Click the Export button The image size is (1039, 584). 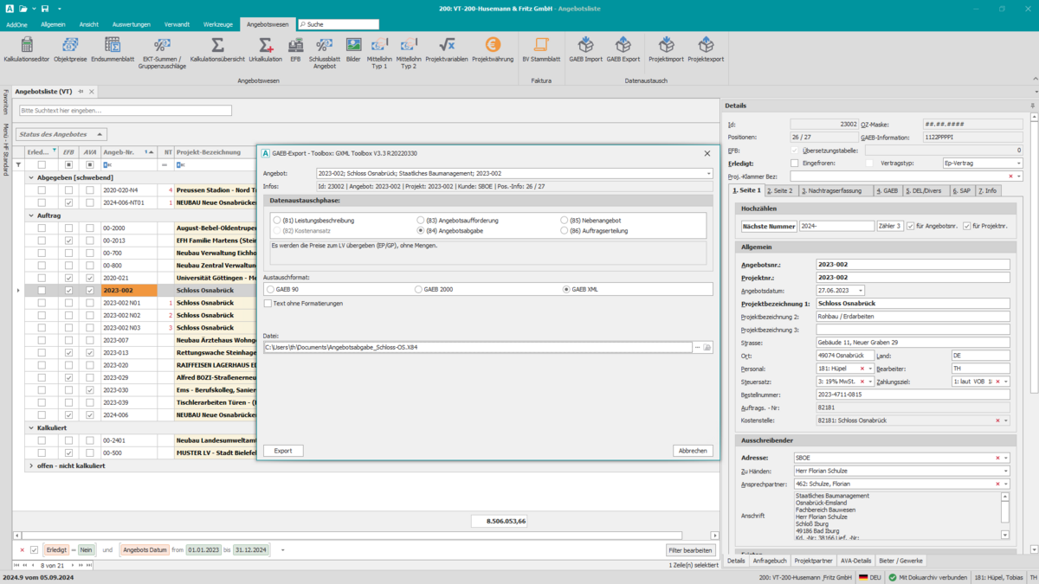(x=283, y=451)
